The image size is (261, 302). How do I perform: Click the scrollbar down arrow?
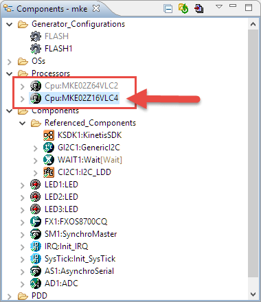pyautogui.click(x=253, y=294)
